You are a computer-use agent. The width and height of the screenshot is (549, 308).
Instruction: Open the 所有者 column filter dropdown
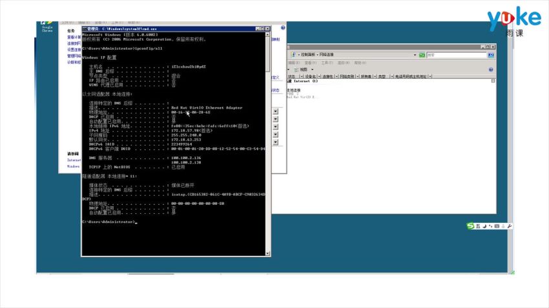[x=375, y=76]
